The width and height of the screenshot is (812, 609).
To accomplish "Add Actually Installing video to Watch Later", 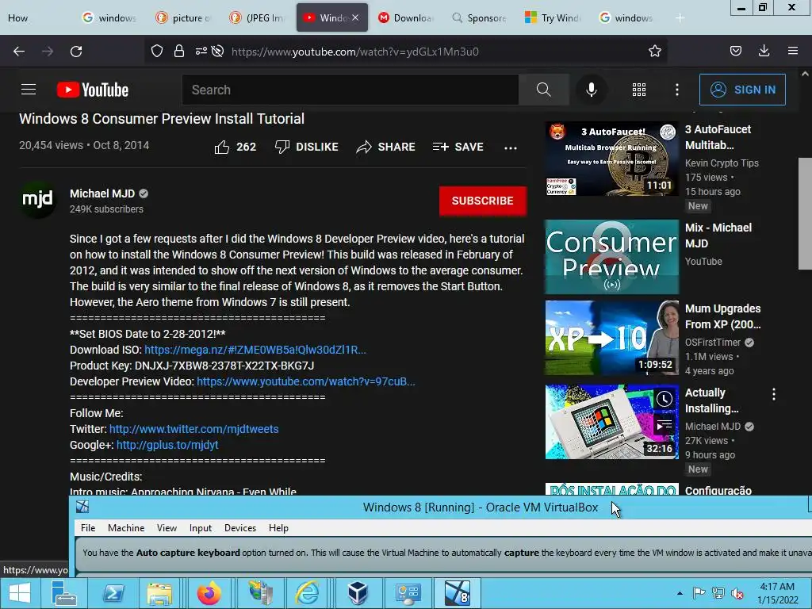I will [x=665, y=399].
